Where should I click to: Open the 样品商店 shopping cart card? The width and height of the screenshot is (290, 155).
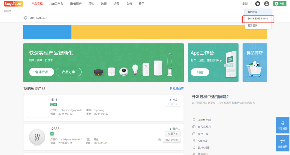tap(255, 62)
